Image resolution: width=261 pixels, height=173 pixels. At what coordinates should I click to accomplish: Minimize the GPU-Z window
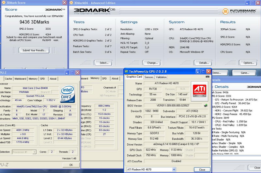click(x=198, y=71)
